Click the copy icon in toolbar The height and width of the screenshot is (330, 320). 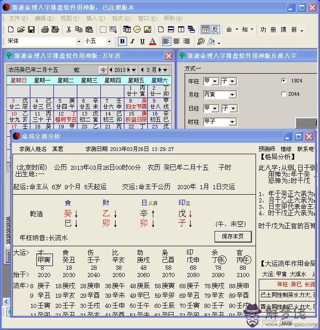pyautogui.click(x=79, y=29)
